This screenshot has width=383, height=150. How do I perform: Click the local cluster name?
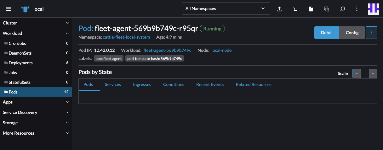[38, 9]
